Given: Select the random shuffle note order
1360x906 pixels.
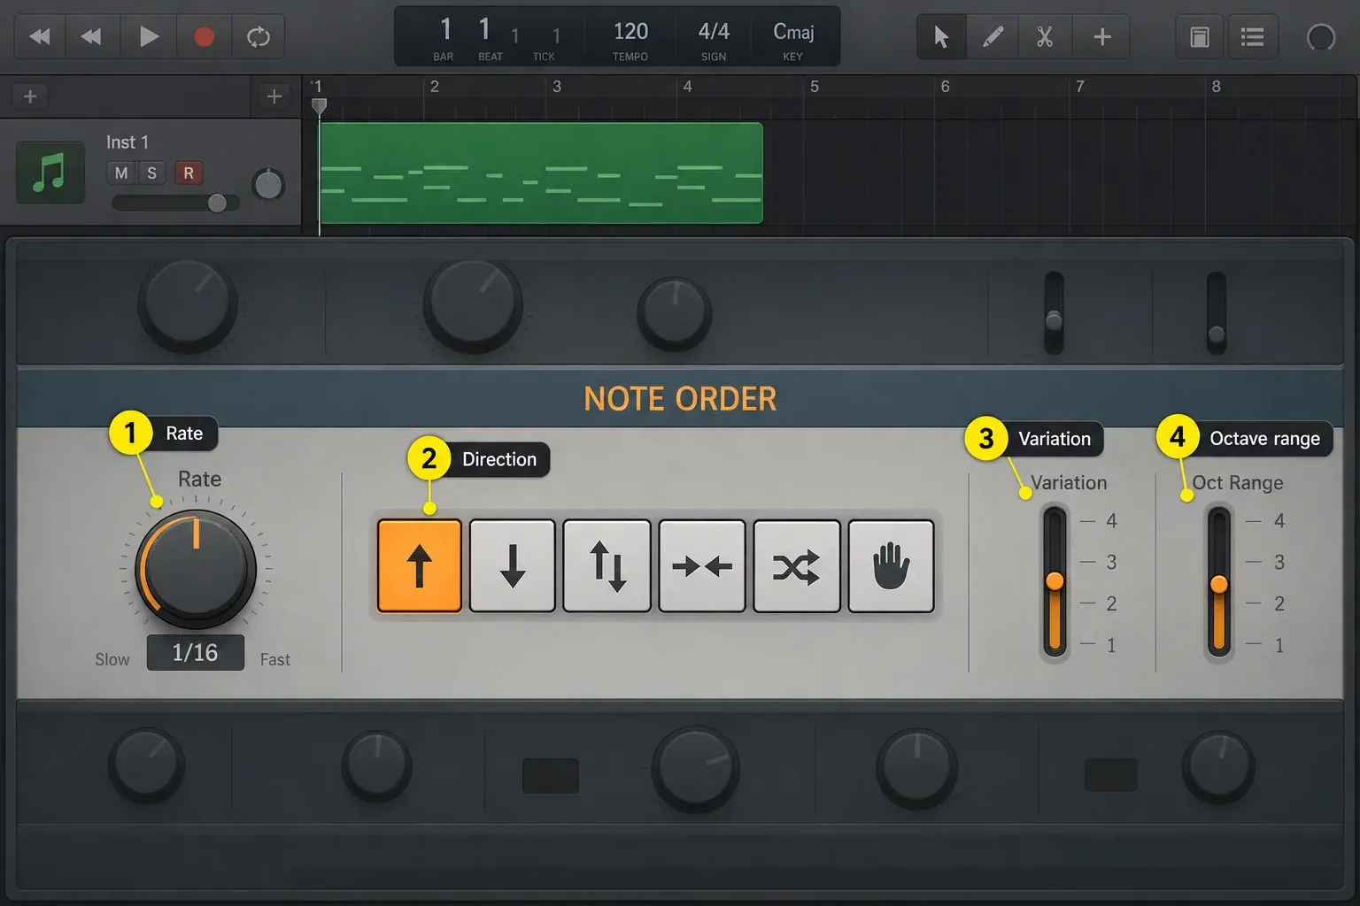Looking at the screenshot, I should 797,566.
